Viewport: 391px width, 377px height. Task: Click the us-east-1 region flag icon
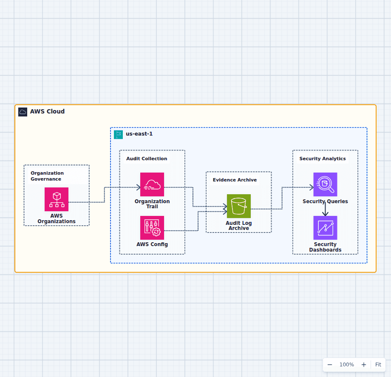(x=118, y=135)
